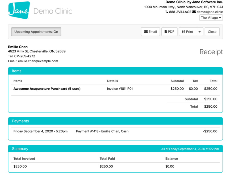Click the 888-2VILLAGE phone number

[x=180, y=12]
